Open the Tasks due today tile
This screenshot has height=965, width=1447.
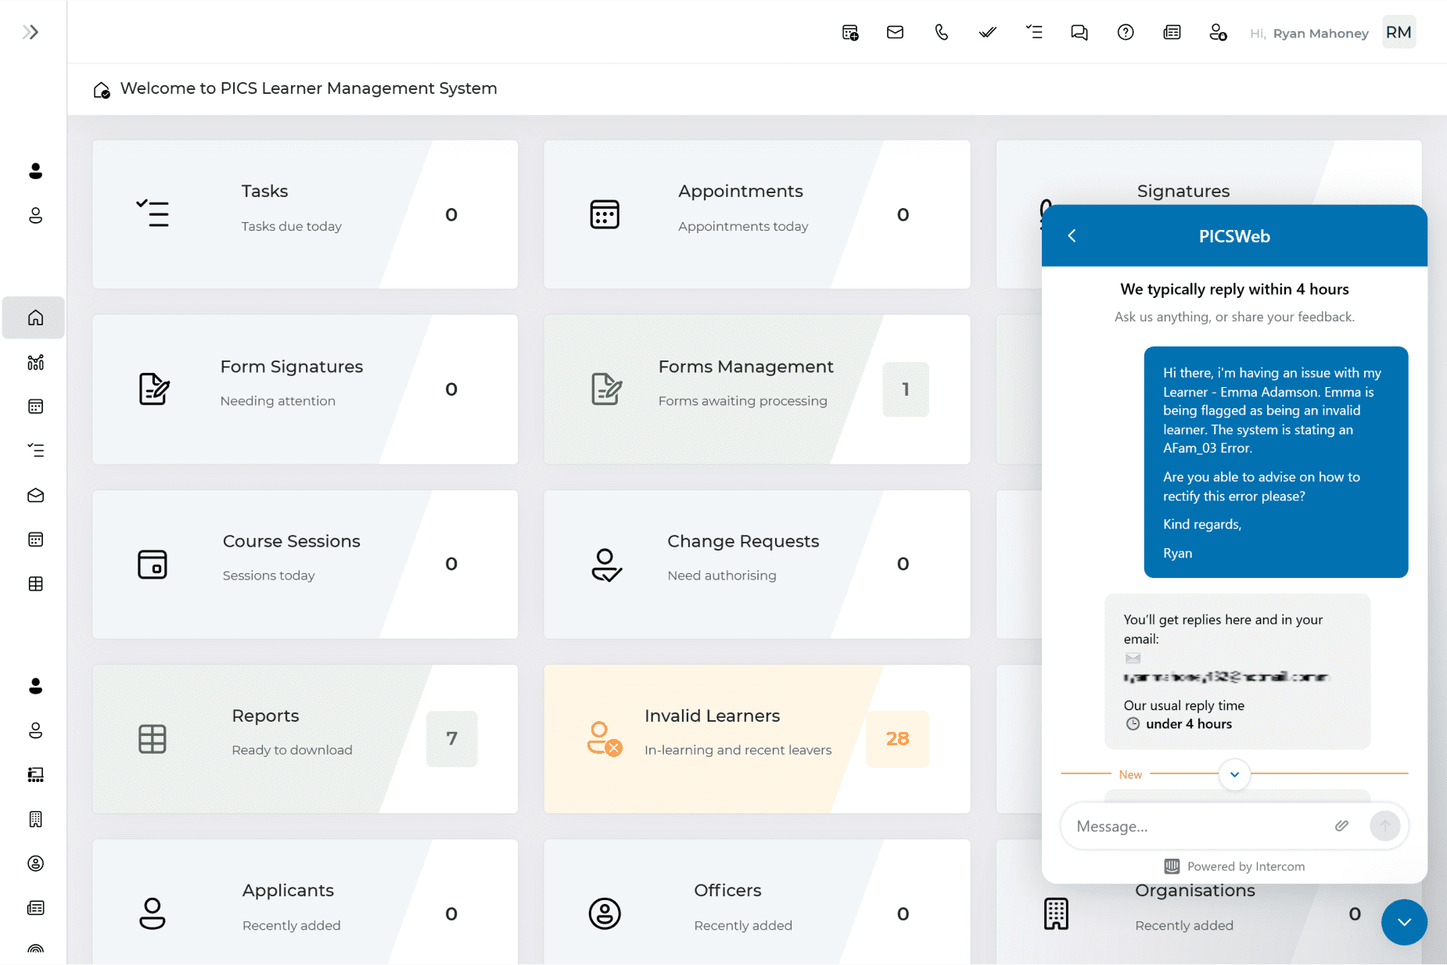304,214
